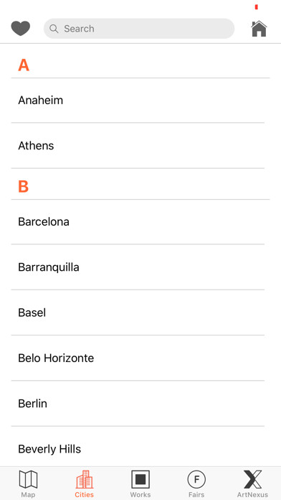Image resolution: width=281 pixels, height=500 pixels.
Task: Tap the magnifying glass search icon
Action: [54, 29]
